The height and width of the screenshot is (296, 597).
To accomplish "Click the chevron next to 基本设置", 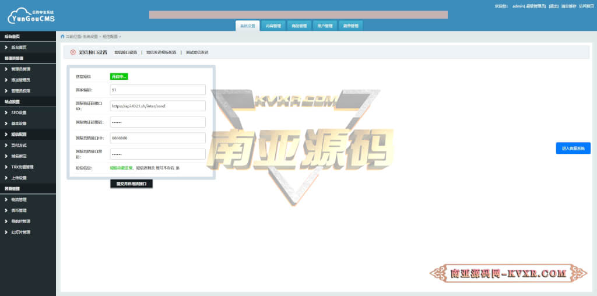I will tap(6, 124).
